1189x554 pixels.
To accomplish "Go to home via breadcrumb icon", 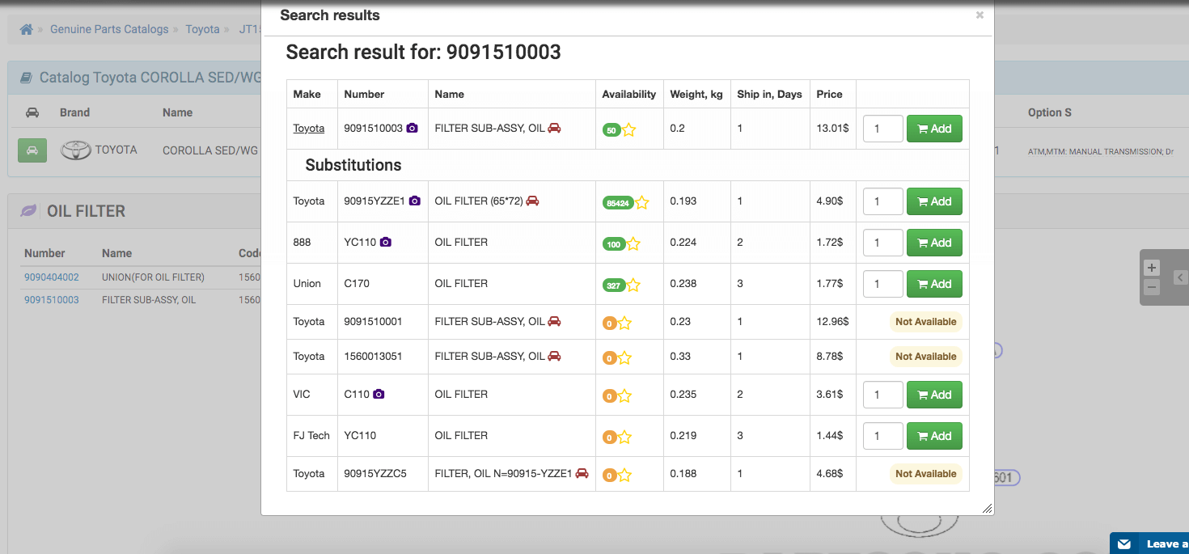I will pyautogui.click(x=27, y=29).
